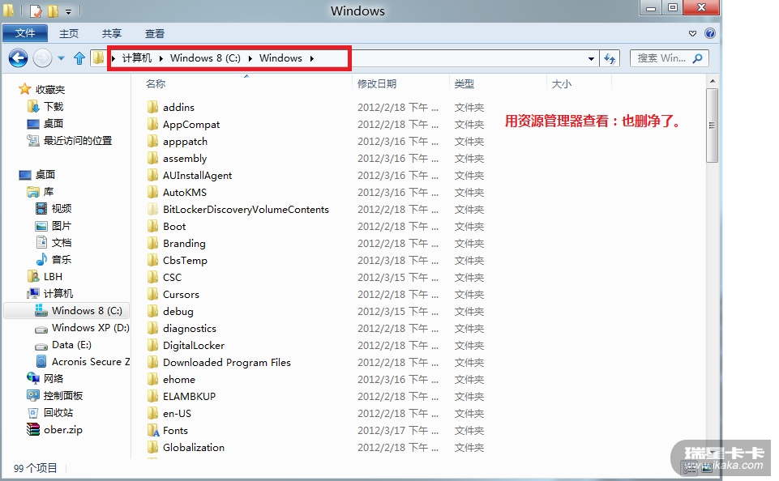Expand the ribbon with the chevron
This screenshot has width=779, height=481.
click(692, 33)
